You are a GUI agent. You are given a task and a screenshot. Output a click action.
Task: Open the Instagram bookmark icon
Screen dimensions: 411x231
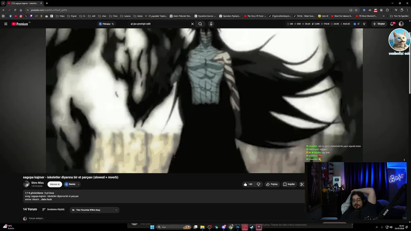[21, 16]
